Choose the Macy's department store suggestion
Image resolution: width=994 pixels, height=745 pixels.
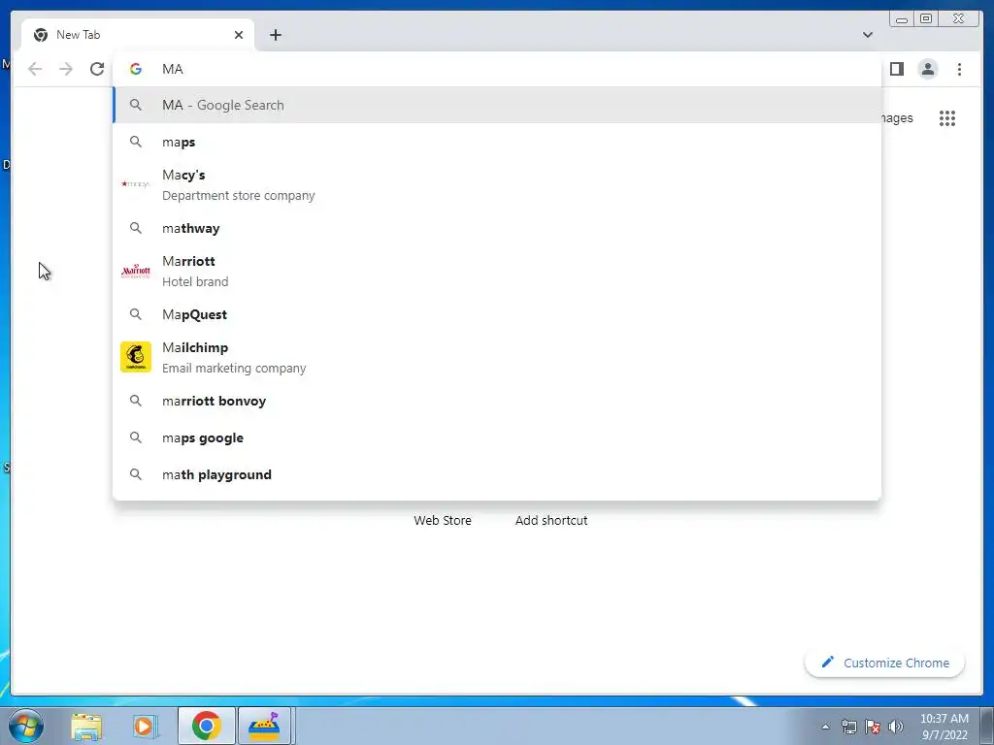(497, 185)
